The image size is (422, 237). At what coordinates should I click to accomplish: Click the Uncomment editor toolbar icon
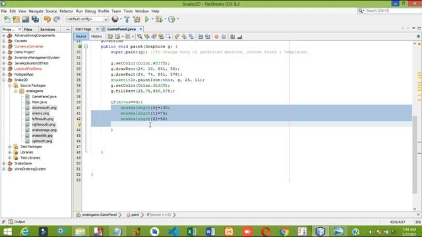(239, 37)
